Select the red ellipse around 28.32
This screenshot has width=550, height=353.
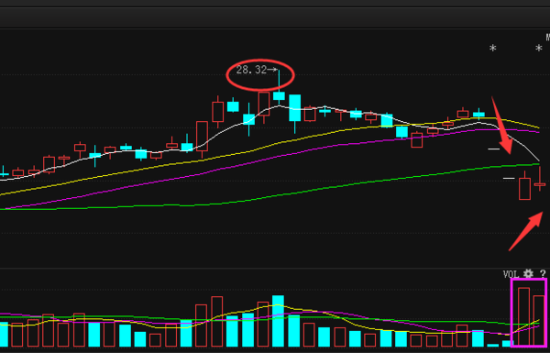pyautogui.click(x=260, y=75)
